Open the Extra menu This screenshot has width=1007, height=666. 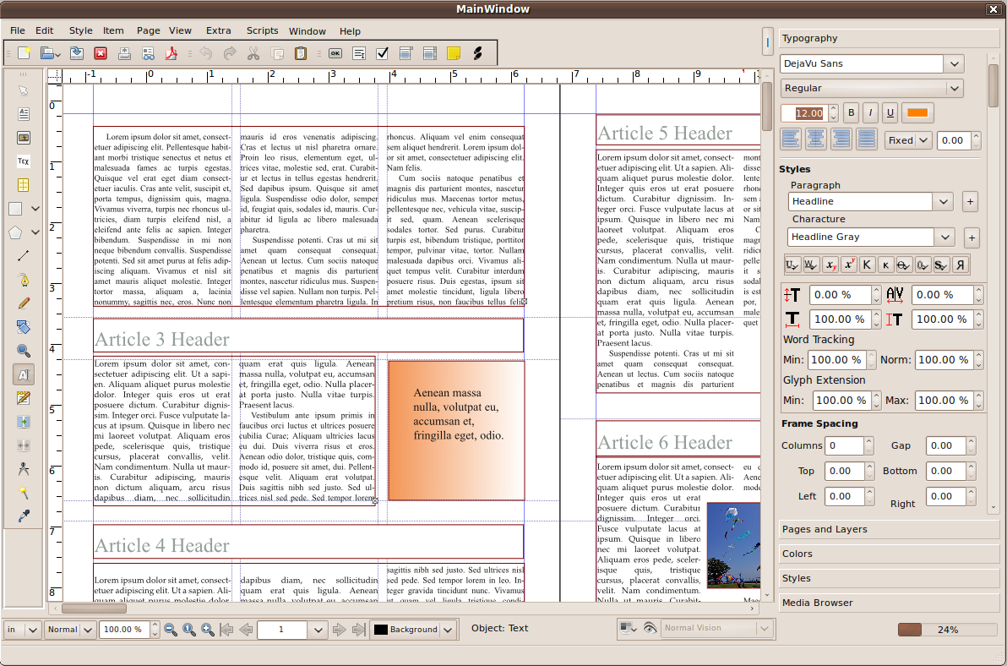point(218,30)
